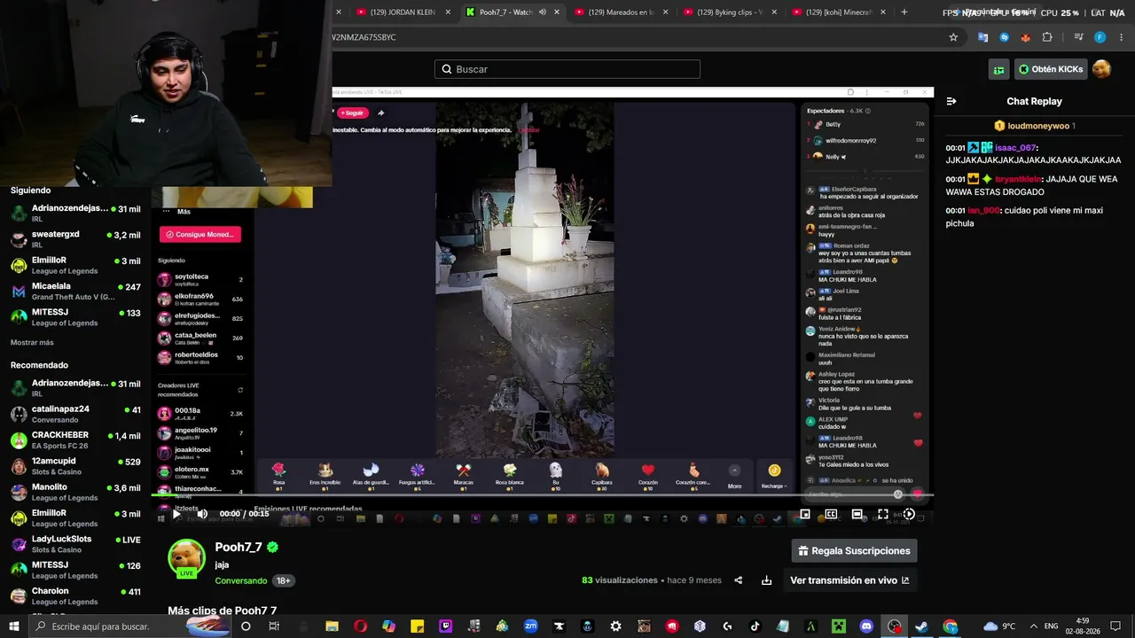1135x638 pixels.
Task: Open Opera browser from the taskbar
Action: click(360, 626)
